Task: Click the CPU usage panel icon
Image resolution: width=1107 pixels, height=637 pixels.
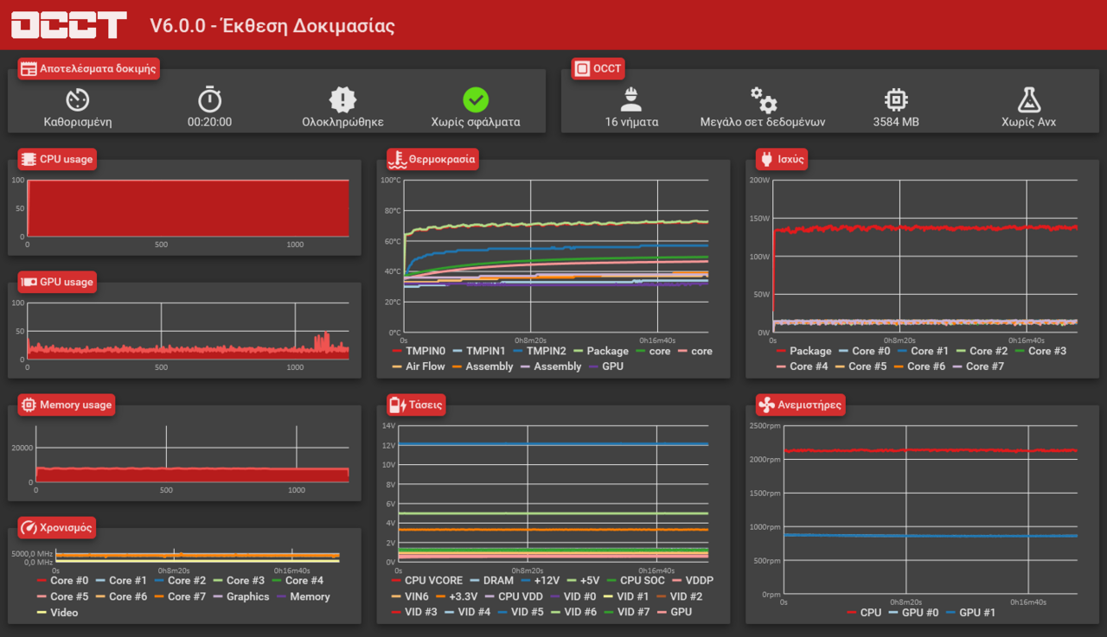Action: coord(29,159)
